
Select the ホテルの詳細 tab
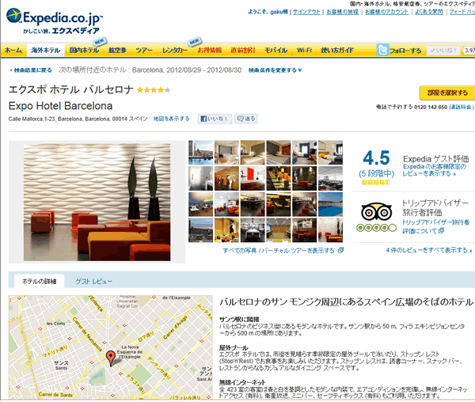tap(40, 281)
